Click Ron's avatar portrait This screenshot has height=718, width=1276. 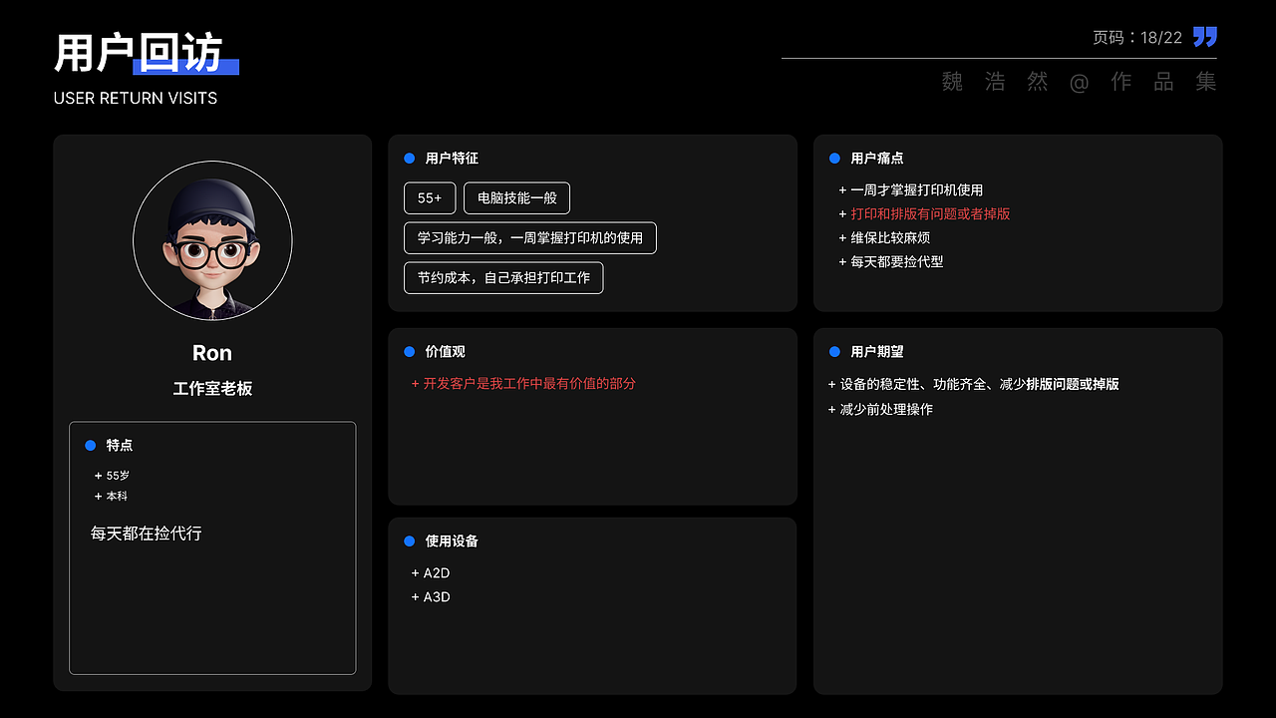click(x=212, y=240)
